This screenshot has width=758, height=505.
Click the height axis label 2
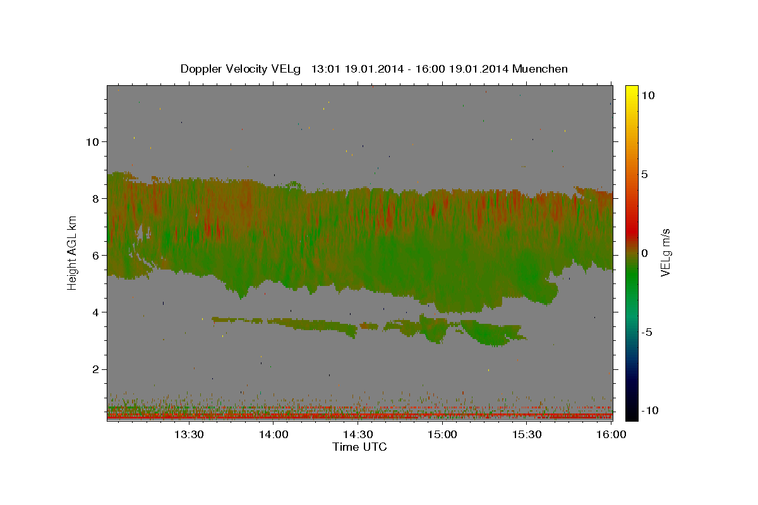coord(95,369)
